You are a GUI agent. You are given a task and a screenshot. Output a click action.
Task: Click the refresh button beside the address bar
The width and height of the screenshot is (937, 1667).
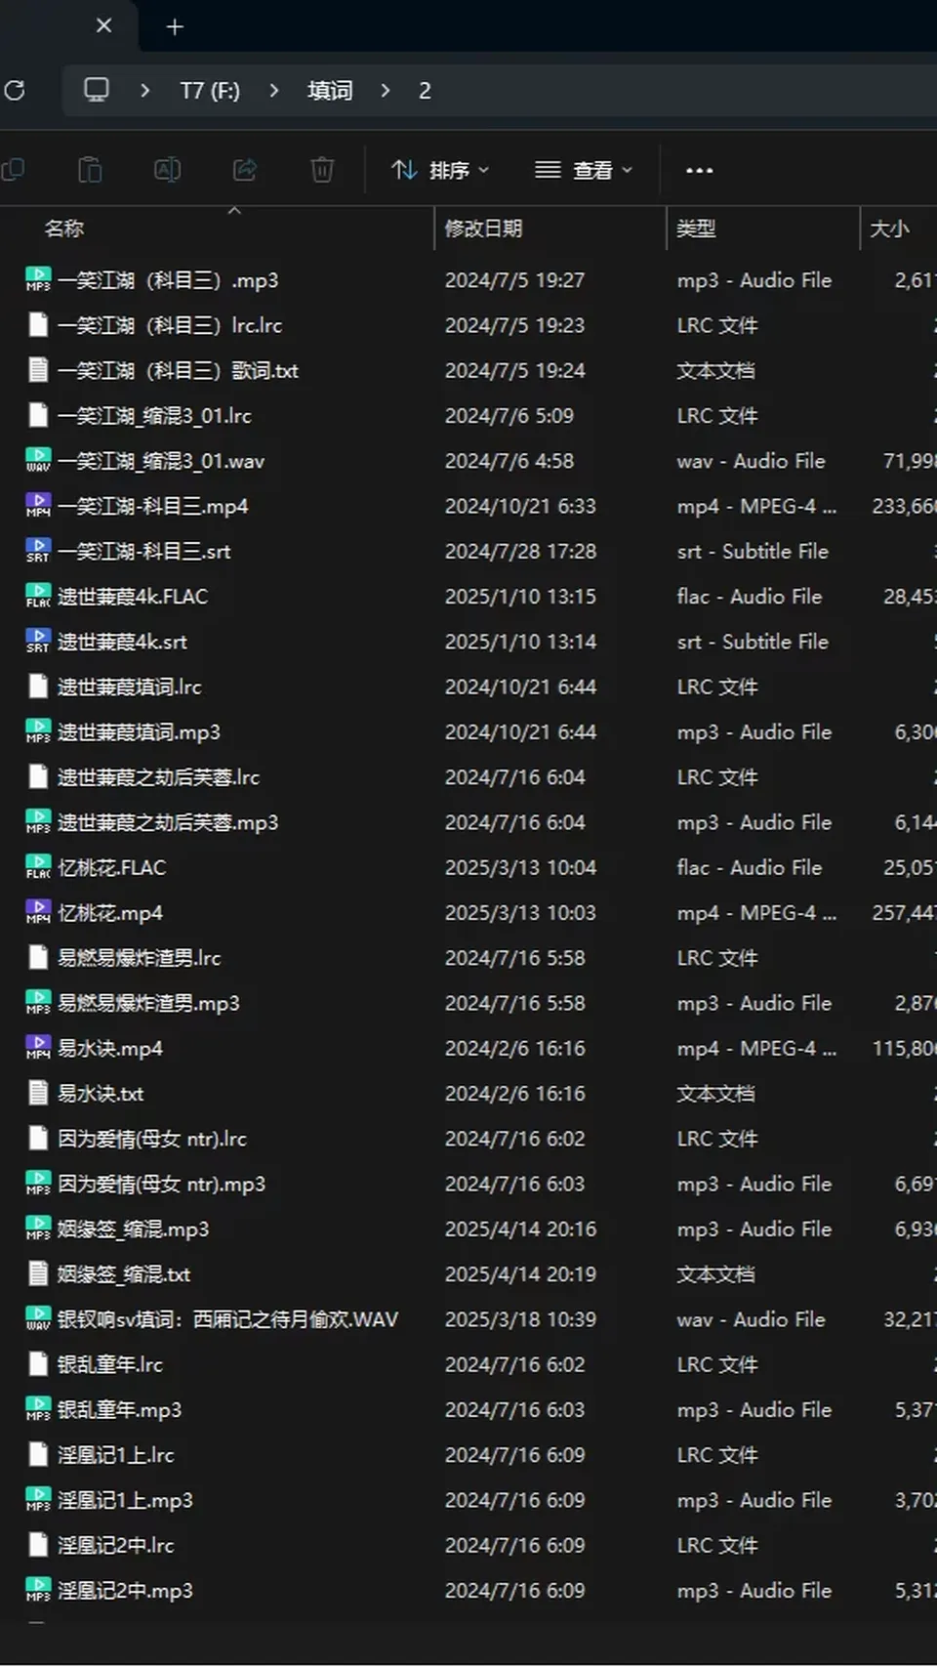pyautogui.click(x=15, y=91)
